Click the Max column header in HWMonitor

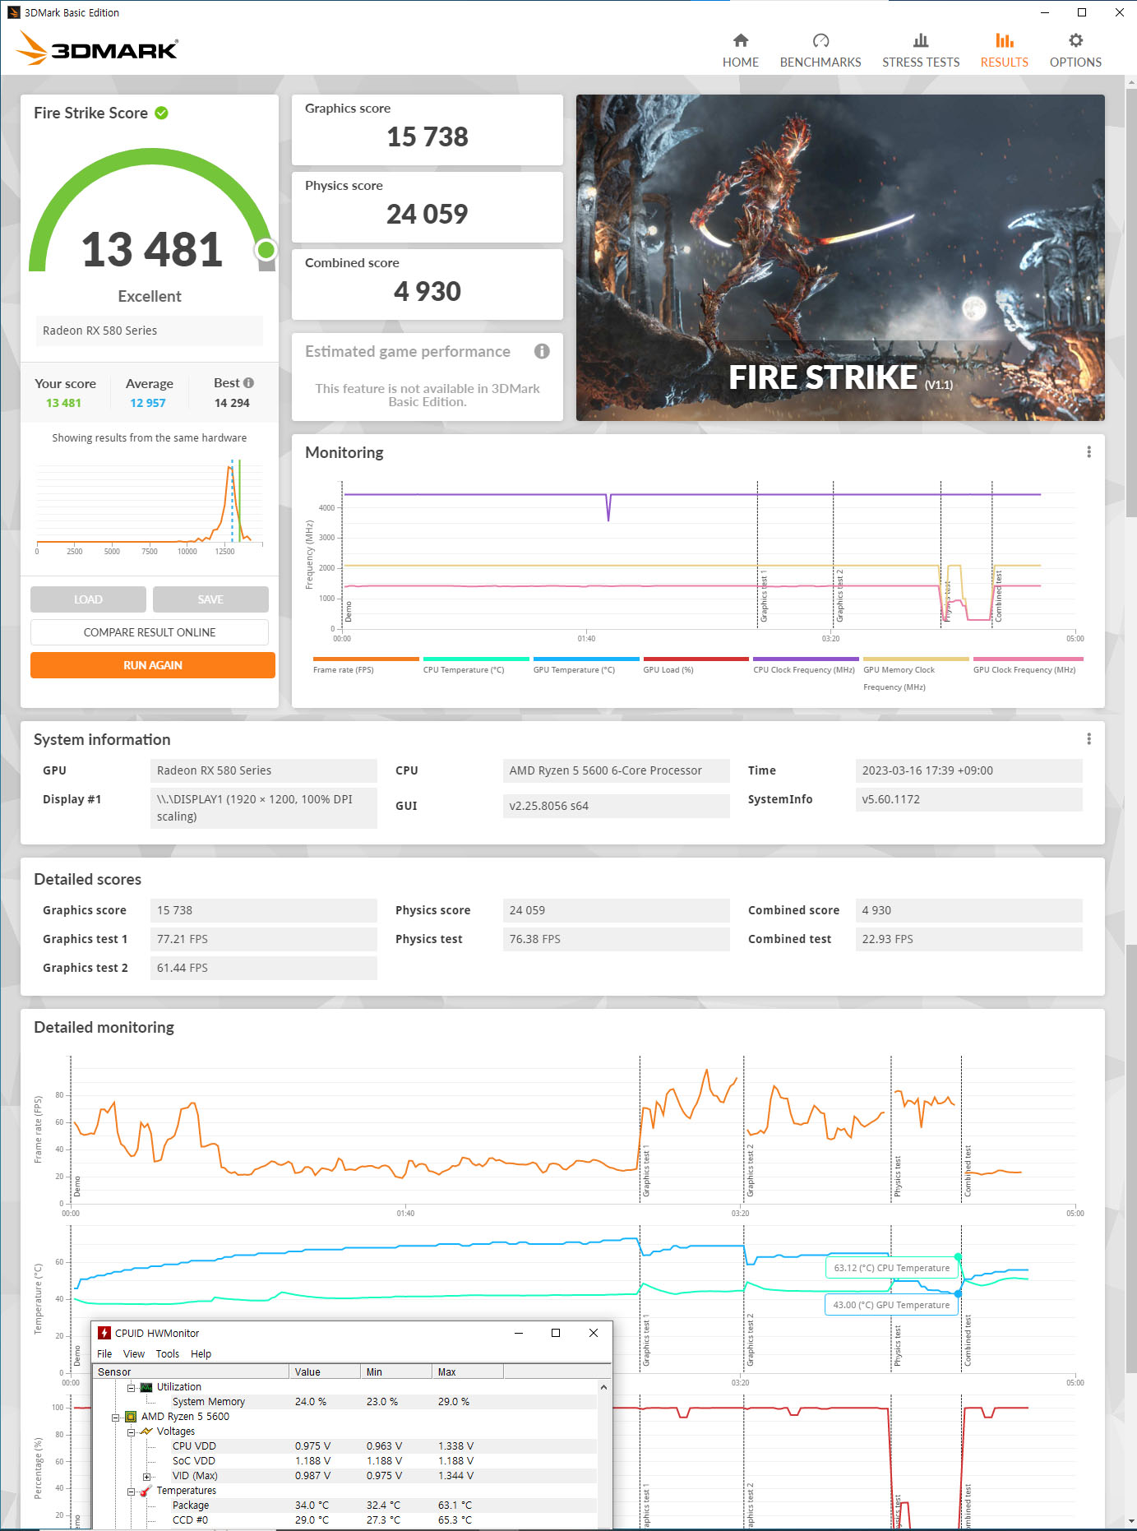pyautogui.click(x=468, y=1371)
